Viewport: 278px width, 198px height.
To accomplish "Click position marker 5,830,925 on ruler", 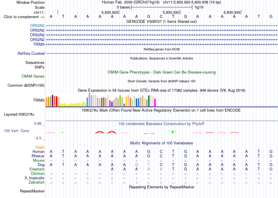I will [x=110, y=12].
